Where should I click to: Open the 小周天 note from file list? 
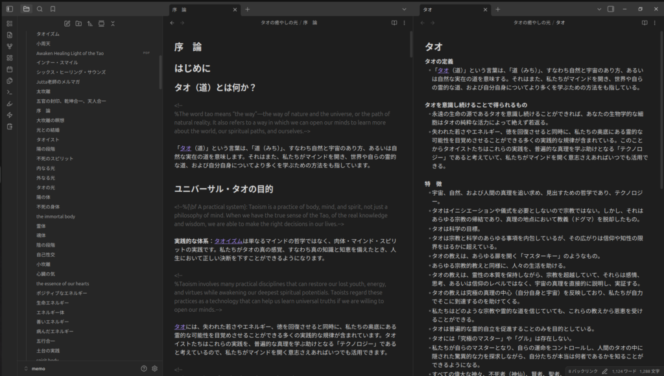pyautogui.click(x=43, y=43)
